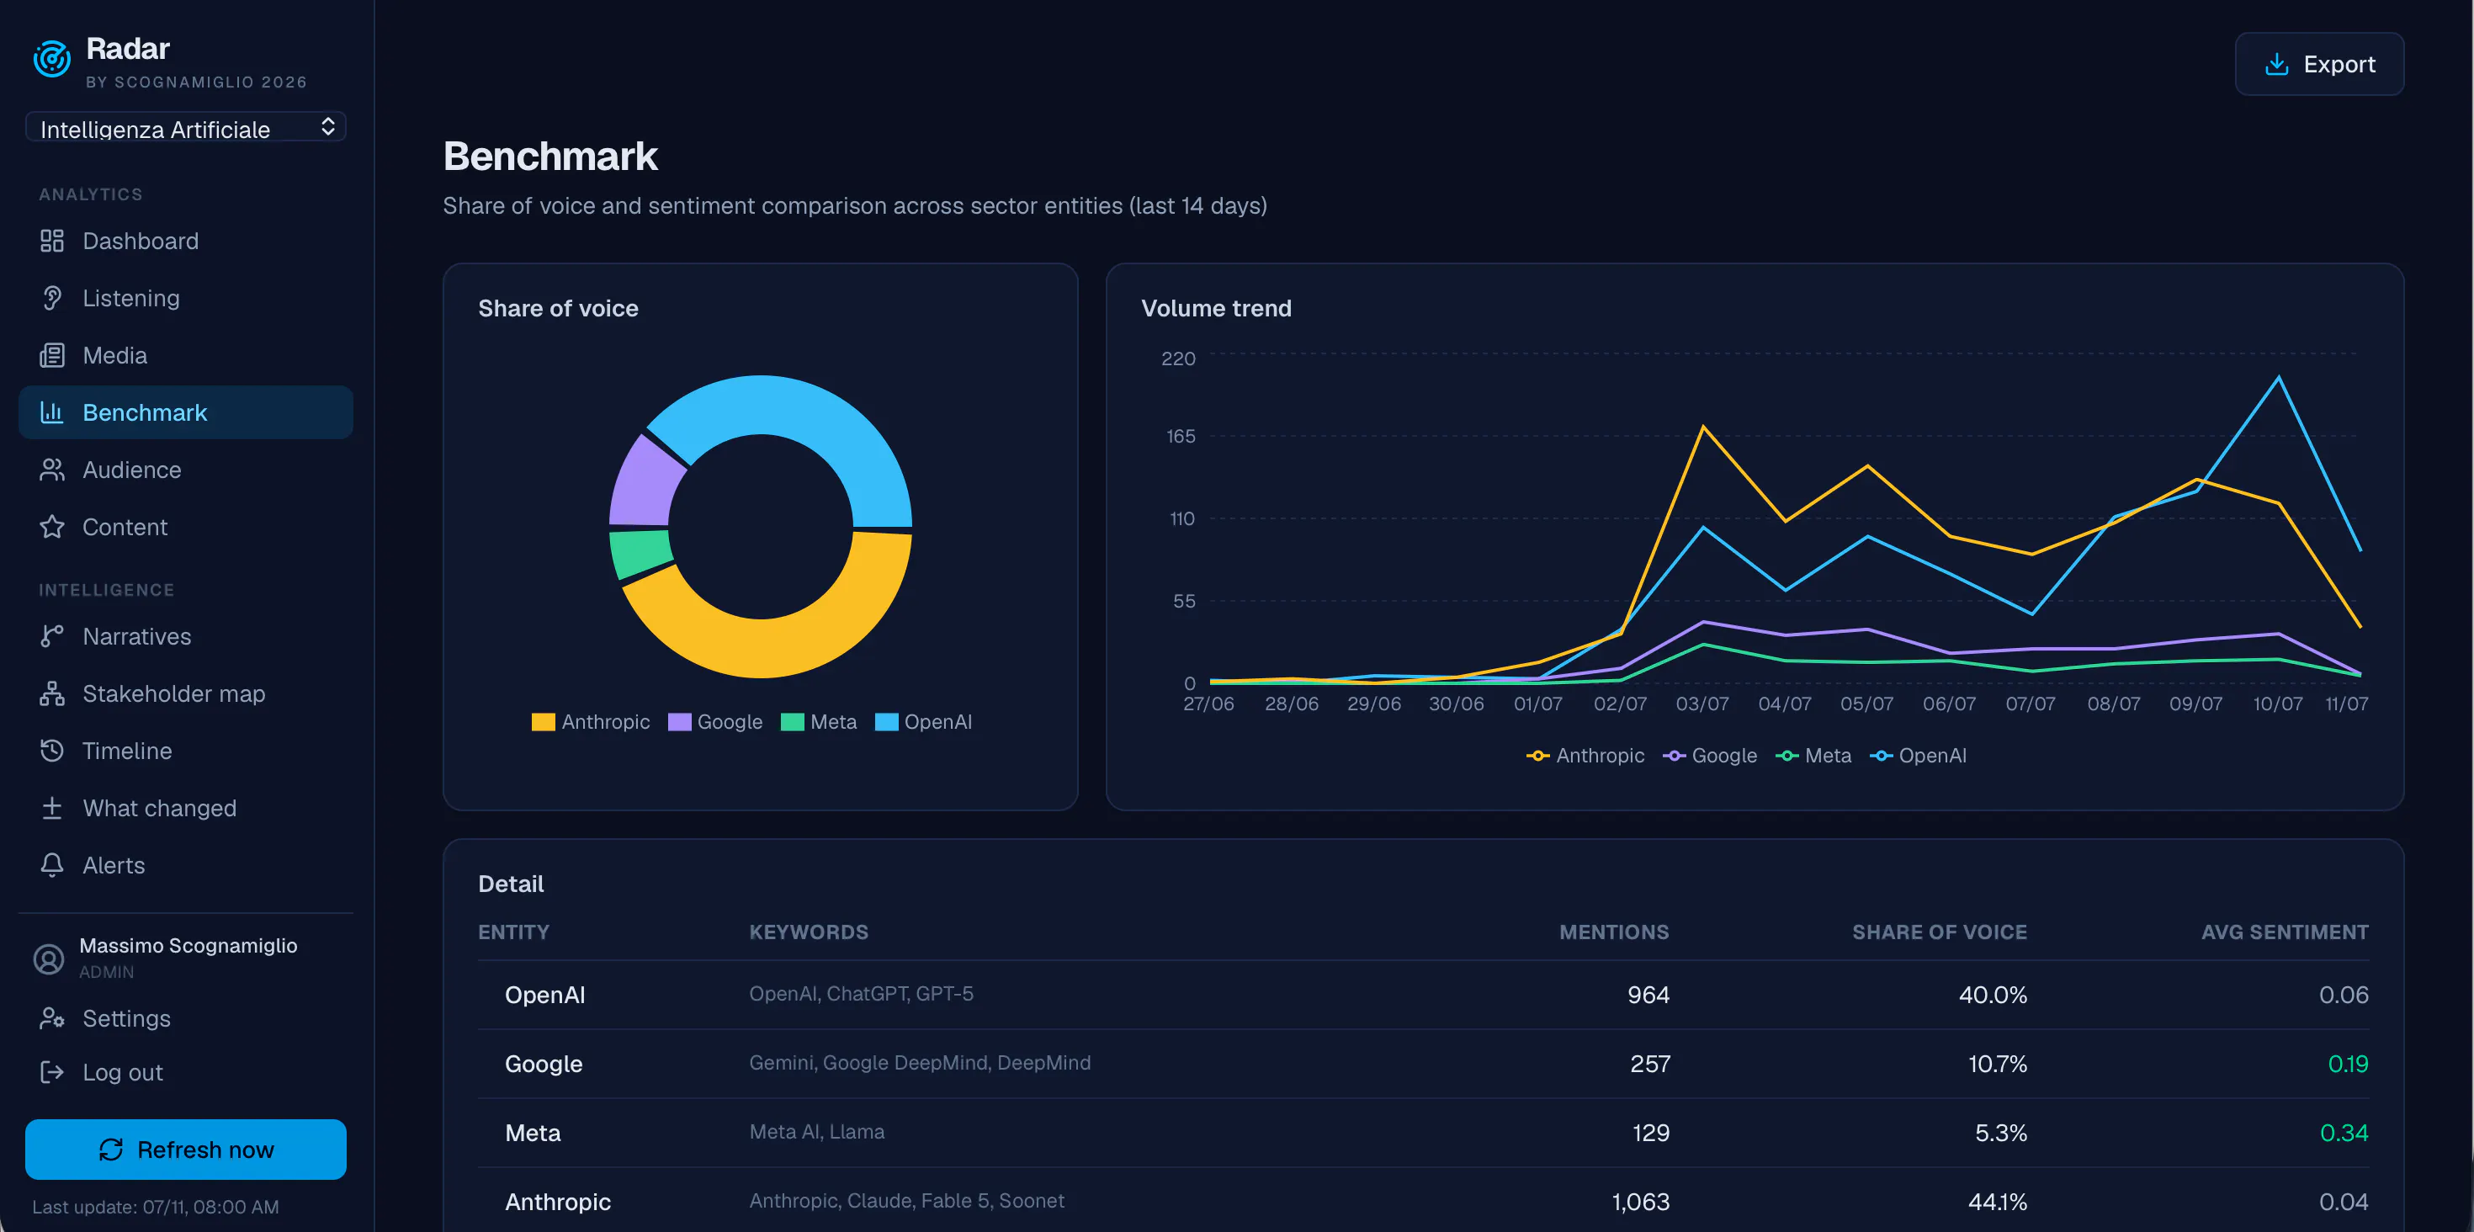Click Massimo Scognamiglio profile name

click(188, 946)
